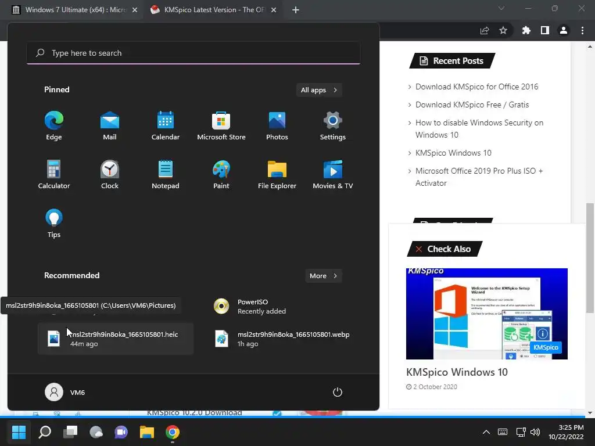The width and height of the screenshot is (595, 446).
Task: Open the Chat app on the taskbar
Action: pyautogui.click(x=121, y=432)
